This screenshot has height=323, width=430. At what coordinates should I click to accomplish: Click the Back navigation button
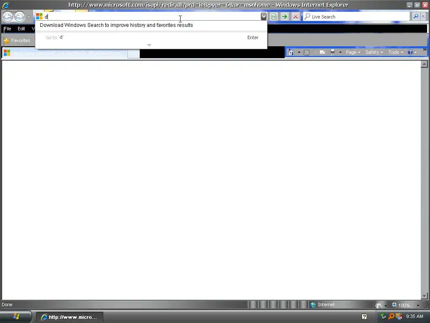[x=8, y=17]
